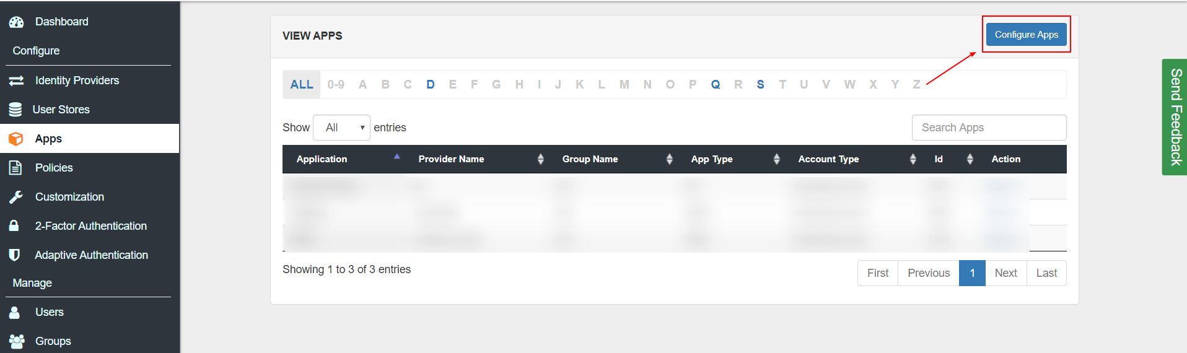Click the VIEW APPS heading
The height and width of the screenshot is (353, 1187).
(x=312, y=36)
